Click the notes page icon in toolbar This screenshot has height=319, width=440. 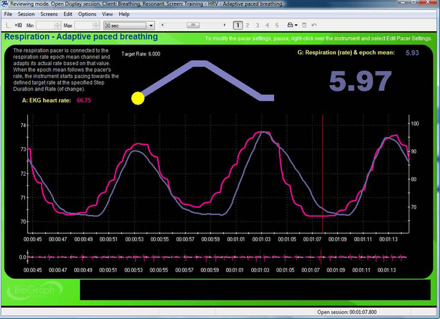304,25
